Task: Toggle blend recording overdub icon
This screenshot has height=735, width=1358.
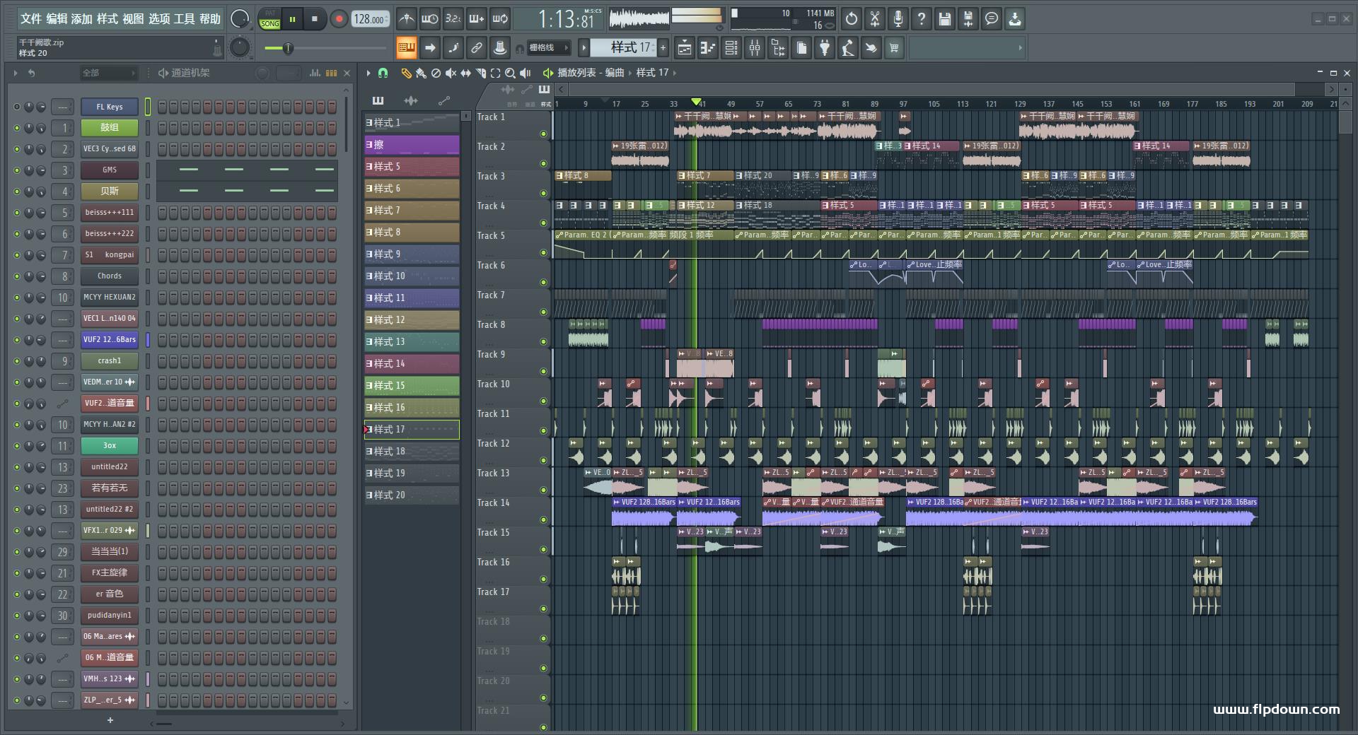Action: click(x=477, y=19)
